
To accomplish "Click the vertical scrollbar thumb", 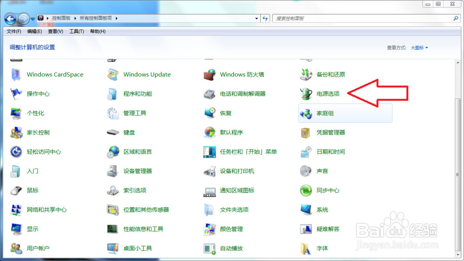I will [x=458, y=175].
